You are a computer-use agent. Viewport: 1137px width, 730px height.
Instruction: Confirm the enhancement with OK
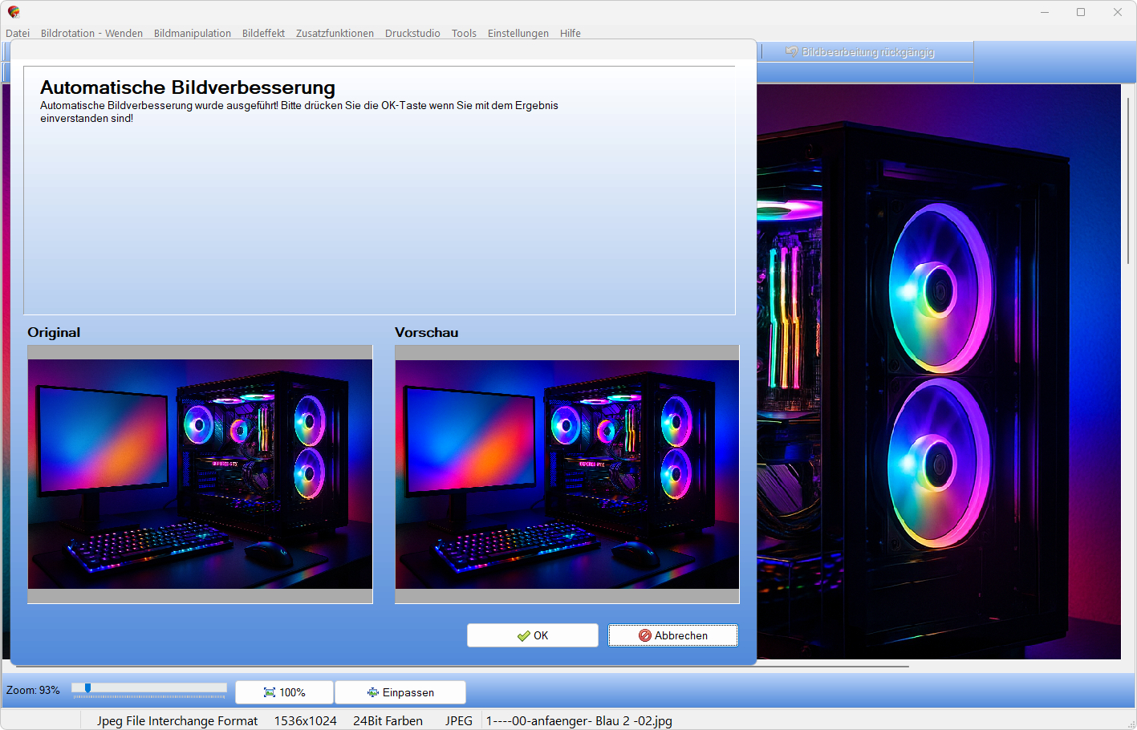pyautogui.click(x=533, y=635)
